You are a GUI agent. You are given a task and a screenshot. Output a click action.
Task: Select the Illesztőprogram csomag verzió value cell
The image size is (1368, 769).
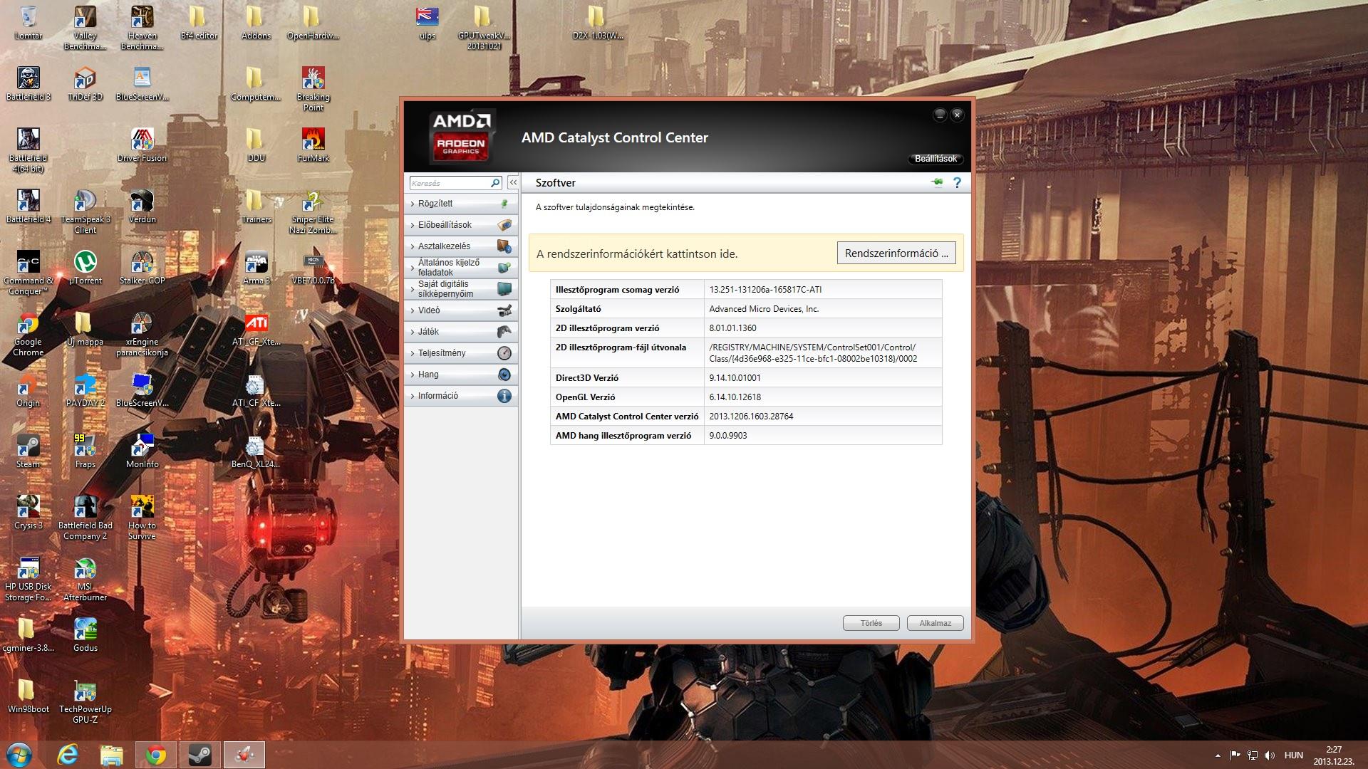coord(823,290)
